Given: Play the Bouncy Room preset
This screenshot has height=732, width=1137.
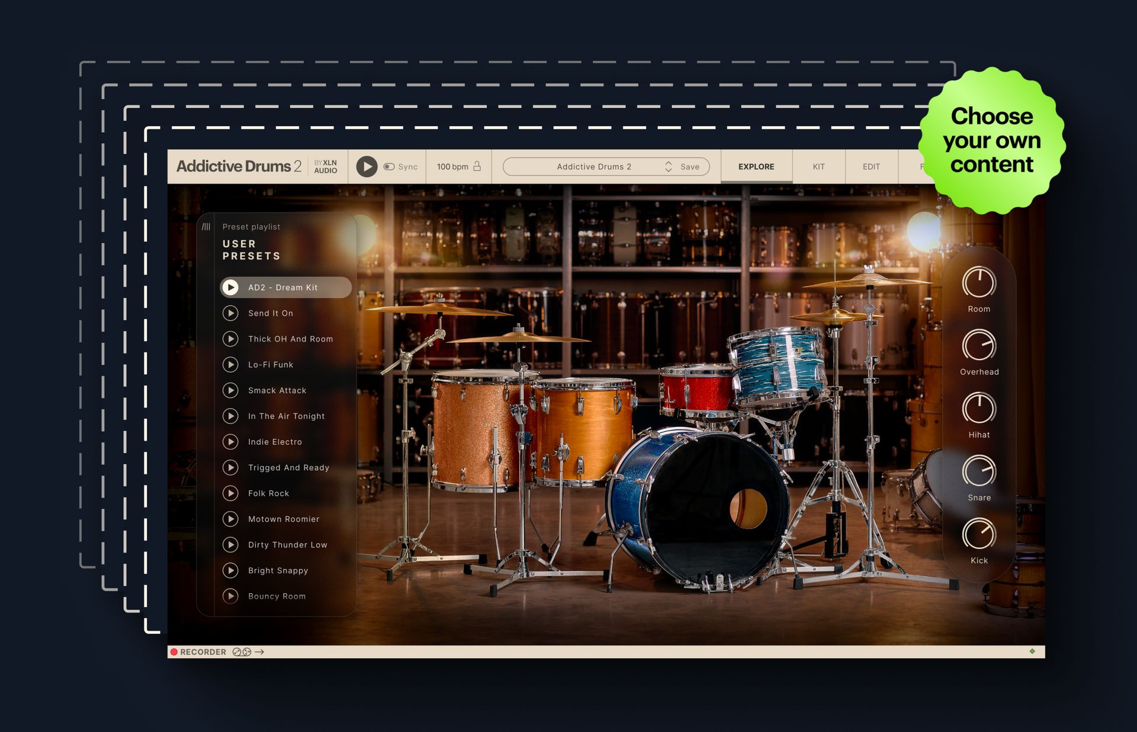Looking at the screenshot, I should tap(230, 596).
